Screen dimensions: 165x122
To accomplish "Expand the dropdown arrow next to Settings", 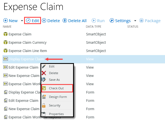I will 135,21.
